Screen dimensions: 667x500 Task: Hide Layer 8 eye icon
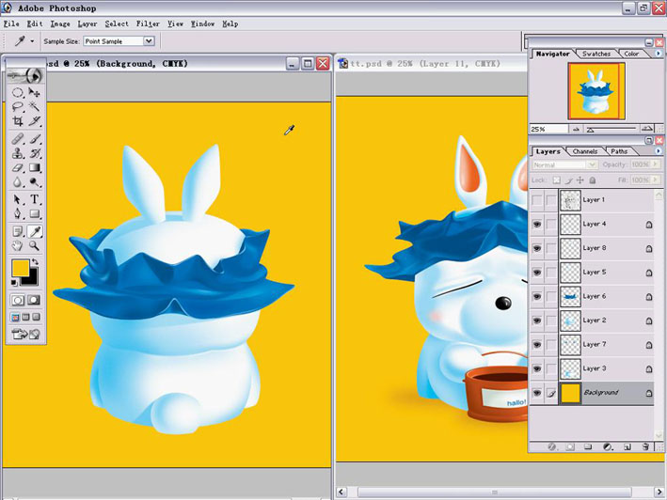click(537, 248)
